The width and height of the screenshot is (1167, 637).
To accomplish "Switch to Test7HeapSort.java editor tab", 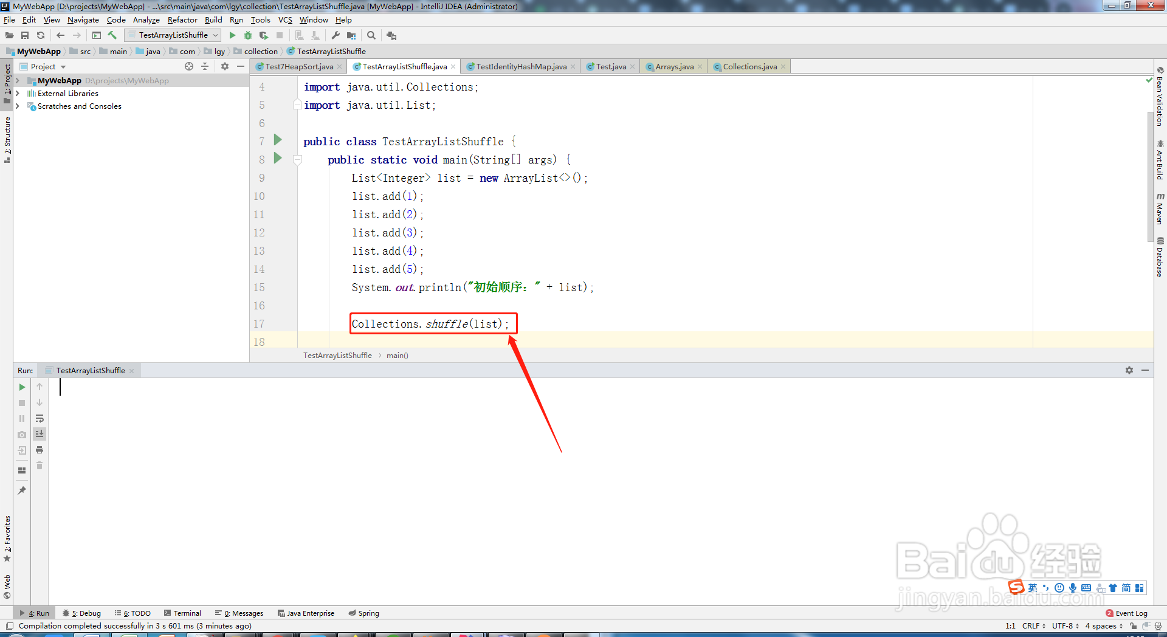I will (x=299, y=66).
